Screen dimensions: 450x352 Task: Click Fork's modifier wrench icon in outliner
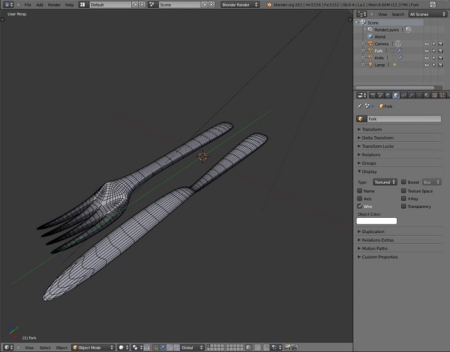coord(399,51)
